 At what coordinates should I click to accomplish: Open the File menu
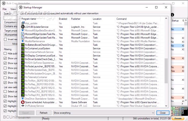pos(5,9)
